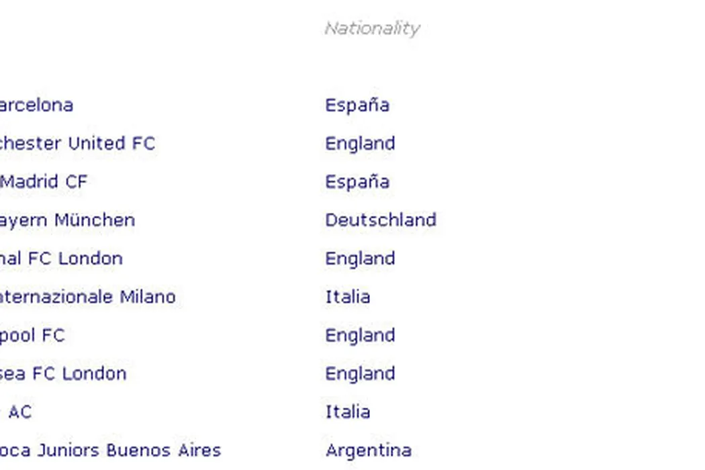Select Italia in the Internazionale Milano row
The image size is (705, 470).
pyautogui.click(x=348, y=297)
